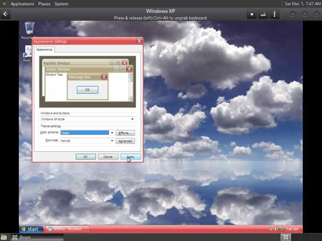Click the OK button in Appearance Settings
The image size is (322, 241).
(x=86, y=157)
